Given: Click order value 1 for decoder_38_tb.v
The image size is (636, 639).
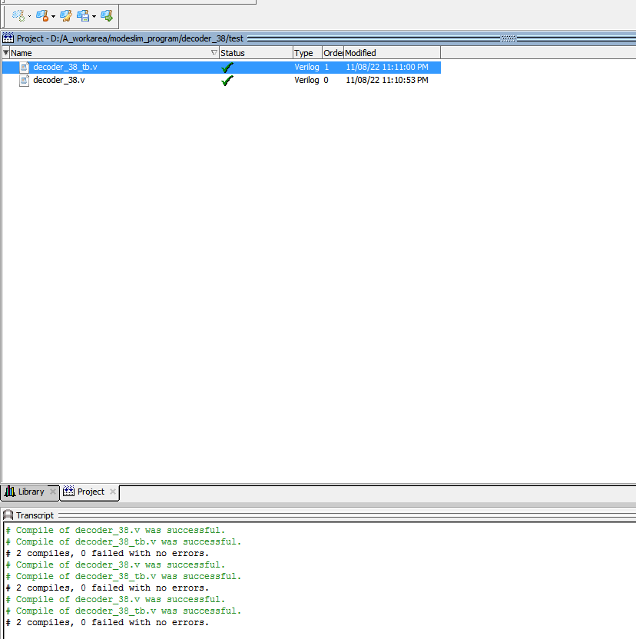Looking at the screenshot, I should click(326, 68).
